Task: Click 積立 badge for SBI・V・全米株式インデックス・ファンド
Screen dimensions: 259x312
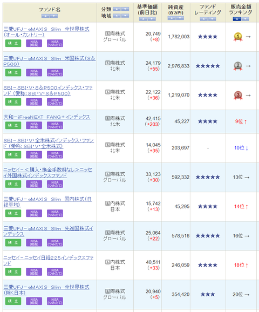Action: (x=13, y=154)
